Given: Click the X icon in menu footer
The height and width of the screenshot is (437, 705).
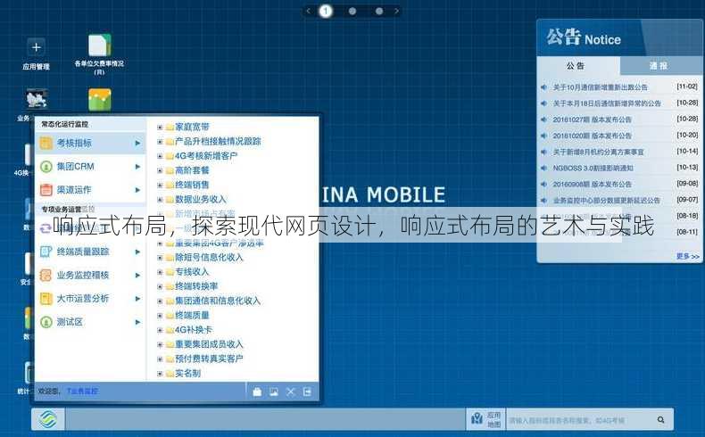Looking at the screenshot, I should pyautogui.click(x=290, y=392).
